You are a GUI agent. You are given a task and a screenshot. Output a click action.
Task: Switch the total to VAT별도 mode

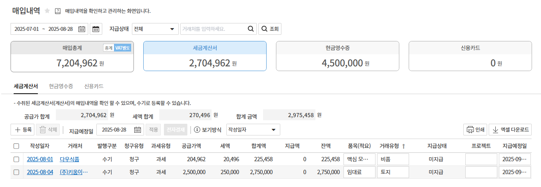click(123, 48)
